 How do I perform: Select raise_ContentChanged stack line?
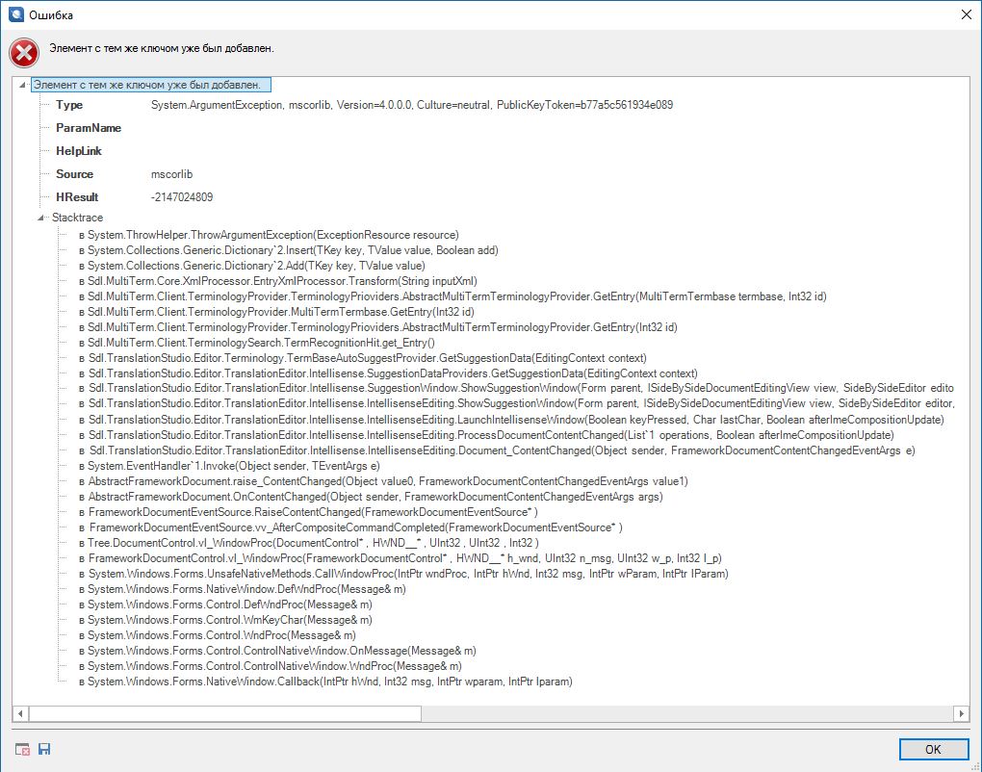click(x=383, y=481)
